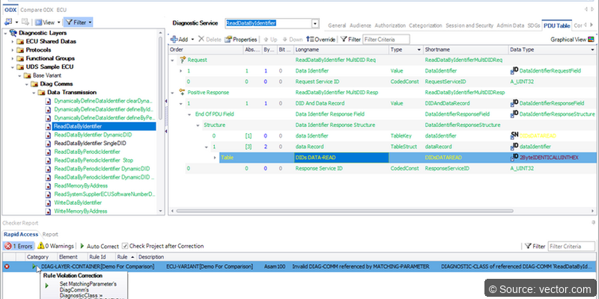The height and width of the screenshot is (299, 599).
Task: Click the Graphical View button
Action: (x=571, y=39)
